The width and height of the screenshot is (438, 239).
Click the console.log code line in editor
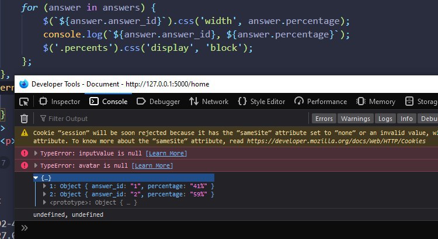tap(196, 34)
